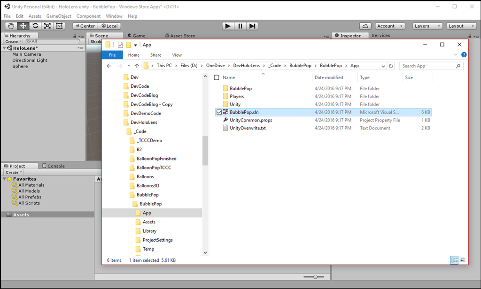
Task: Select the Unity Rotate tool
Action: tap(35, 26)
